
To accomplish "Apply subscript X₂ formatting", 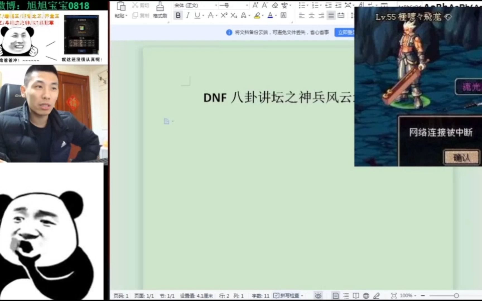I will coord(234,16).
